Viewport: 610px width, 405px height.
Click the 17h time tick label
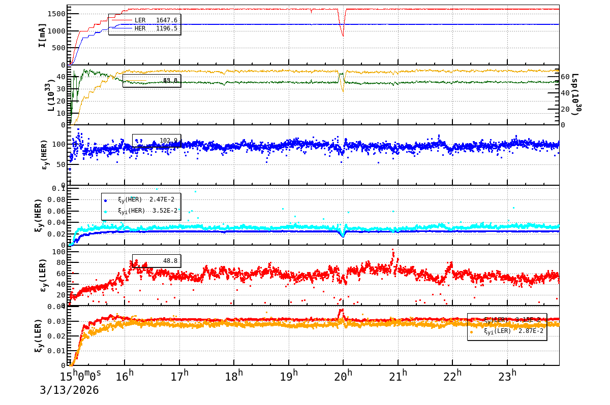point(179,376)
